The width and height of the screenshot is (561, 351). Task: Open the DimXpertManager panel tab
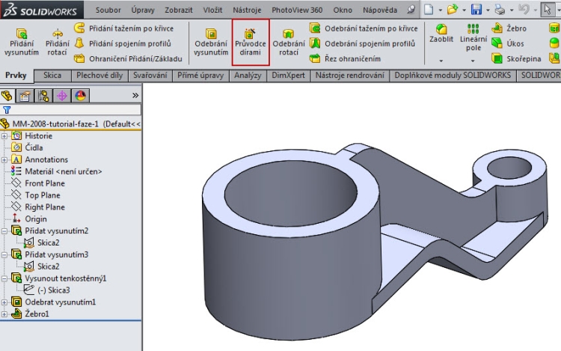[x=62, y=96]
